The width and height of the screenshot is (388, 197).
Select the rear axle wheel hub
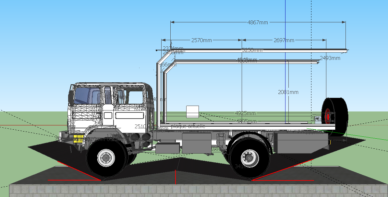tap(249, 158)
